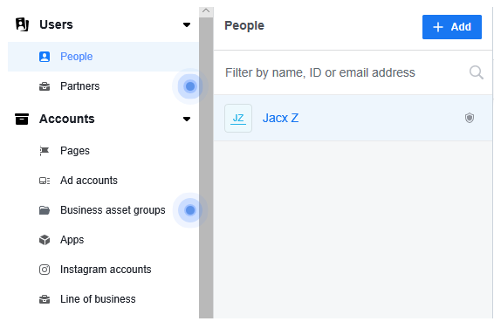494x335 pixels.
Task: Click the scrollbar up arrow
Action: tap(206, 11)
